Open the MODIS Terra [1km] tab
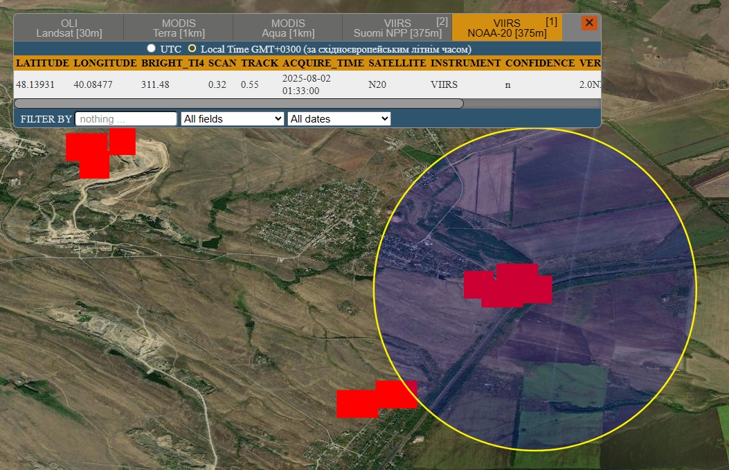Viewport: 729px width, 470px height. click(x=178, y=26)
